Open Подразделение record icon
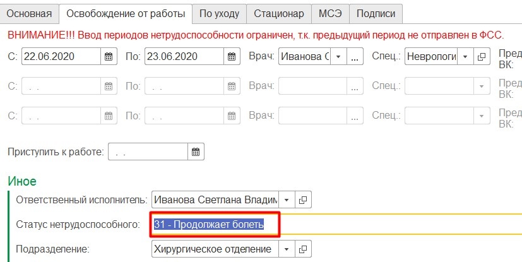 (x=303, y=249)
